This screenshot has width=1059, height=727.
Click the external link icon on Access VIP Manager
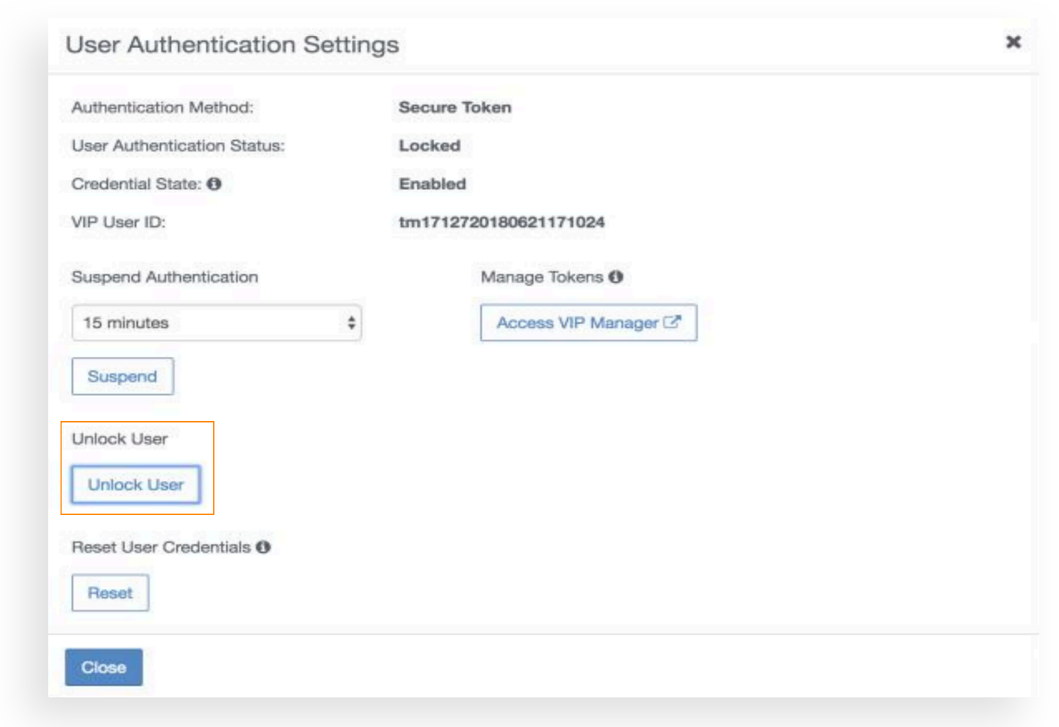(x=672, y=322)
